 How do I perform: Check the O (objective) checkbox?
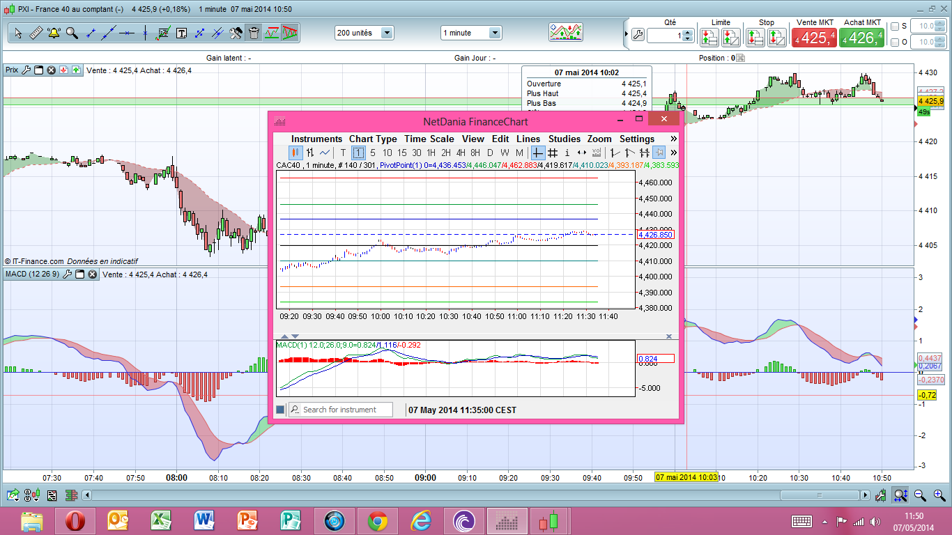pos(895,42)
